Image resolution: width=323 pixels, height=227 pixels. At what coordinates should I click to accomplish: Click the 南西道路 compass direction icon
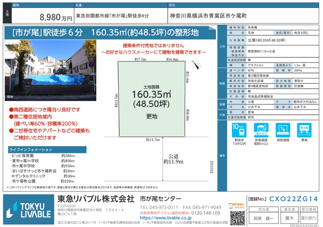283,130
